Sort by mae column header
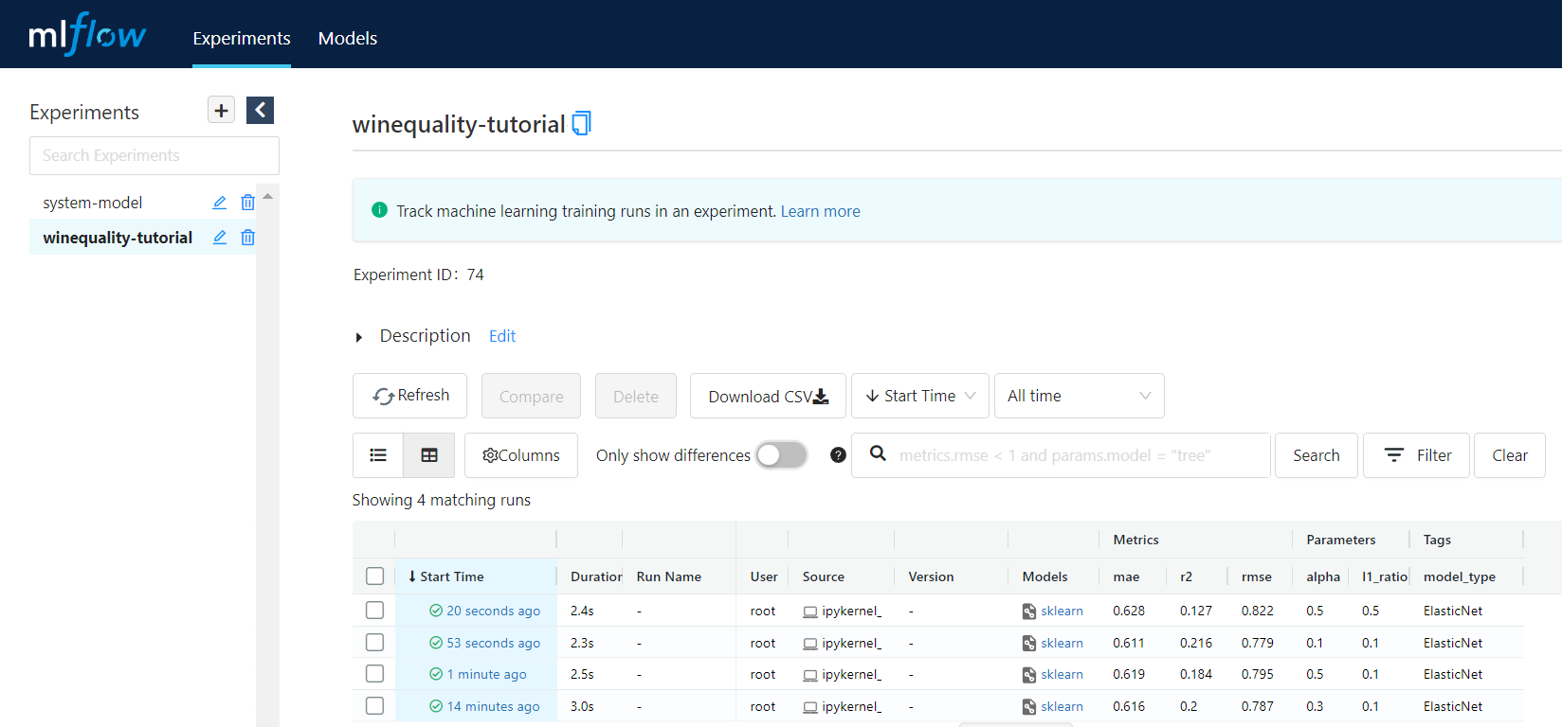The width and height of the screenshot is (1562, 727). pos(1126,576)
